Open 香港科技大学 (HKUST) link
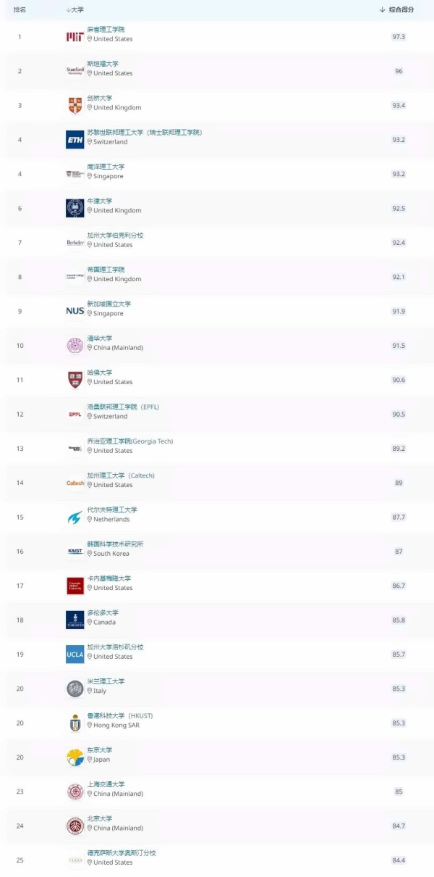This screenshot has height=877, width=434. point(120,715)
